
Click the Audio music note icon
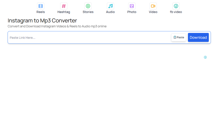tap(110, 6)
